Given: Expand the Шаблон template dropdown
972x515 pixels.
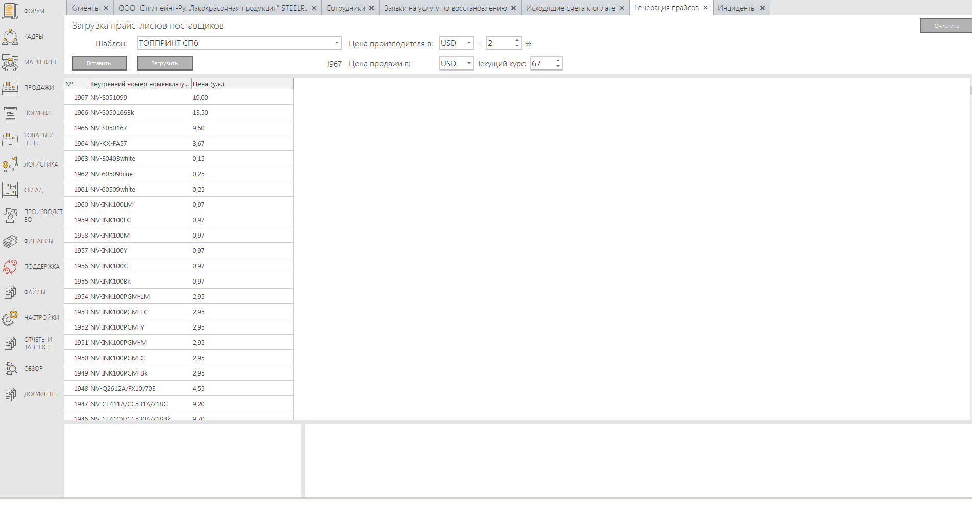Looking at the screenshot, I should point(337,43).
